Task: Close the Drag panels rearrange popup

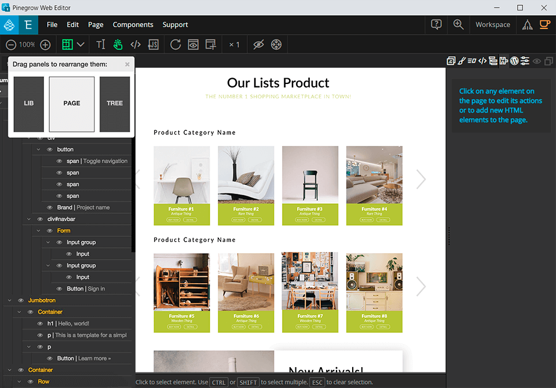Action: pos(127,64)
